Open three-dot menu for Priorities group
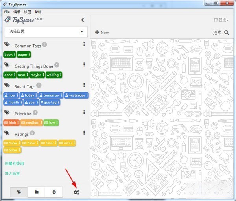The width and height of the screenshot is (236, 201). pos(84,113)
